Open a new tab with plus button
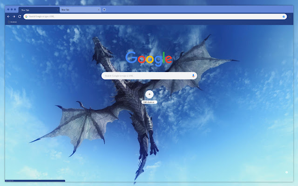The width and height of the screenshot is (298, 186). coord(104,10)
